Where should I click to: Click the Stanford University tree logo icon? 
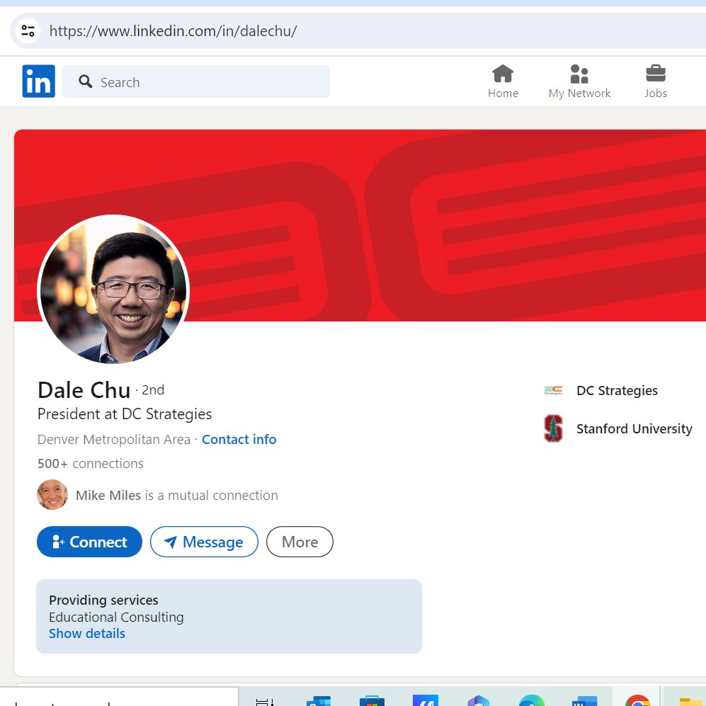tap(553, 428)
